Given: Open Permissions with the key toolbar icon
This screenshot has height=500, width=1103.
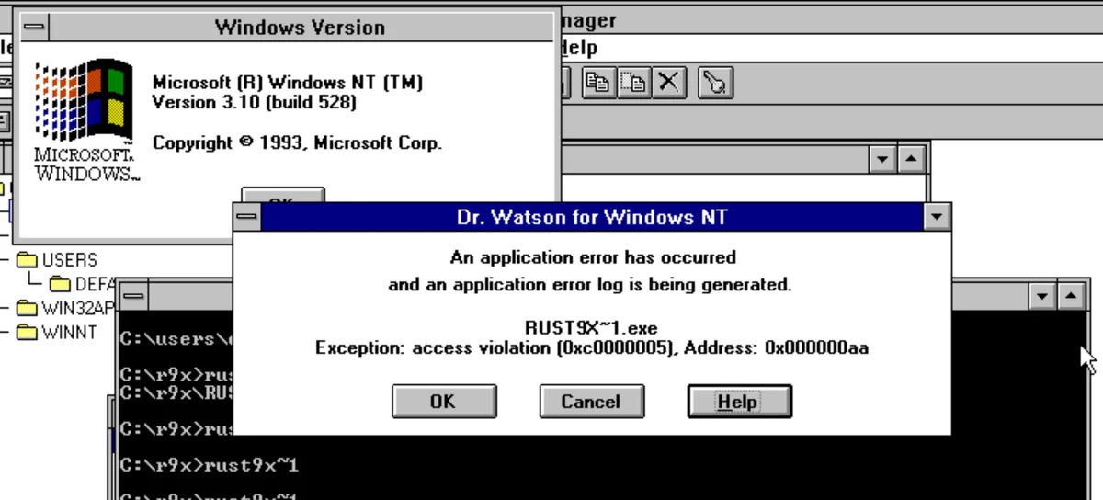Looking at the screenshot, I should (714, 83).
